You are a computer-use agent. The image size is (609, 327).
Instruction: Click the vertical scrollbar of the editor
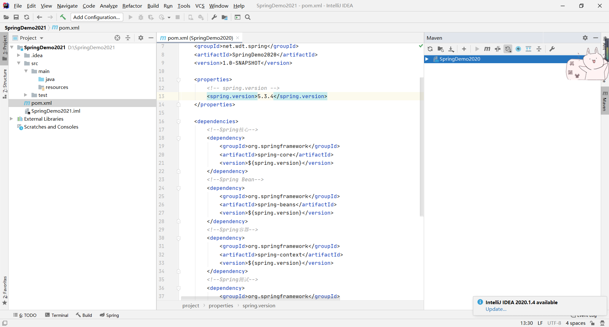(422, 146)
